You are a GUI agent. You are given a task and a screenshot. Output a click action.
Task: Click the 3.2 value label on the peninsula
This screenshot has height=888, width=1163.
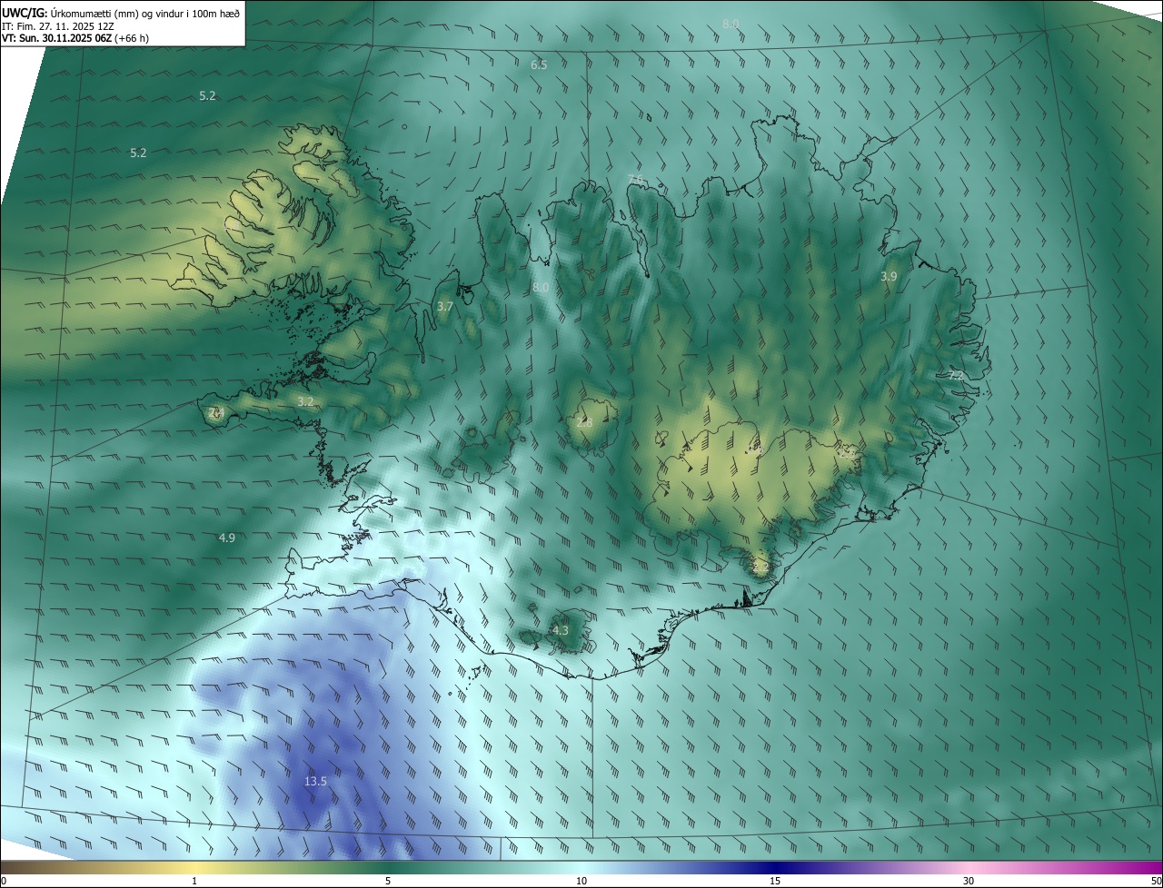point(305,400)
